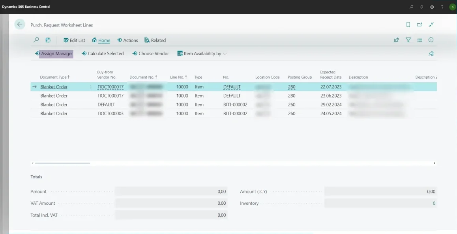This screenshot has height=234, width=457.
Task: Collapse the page with the diagonal arrows icon
Action: [431, 25]
